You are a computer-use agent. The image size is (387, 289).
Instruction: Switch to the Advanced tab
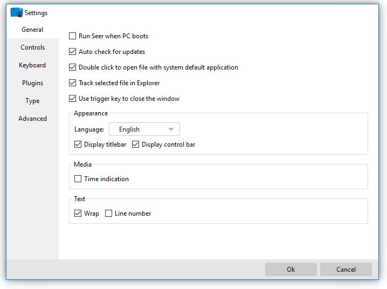pos(32,119)
